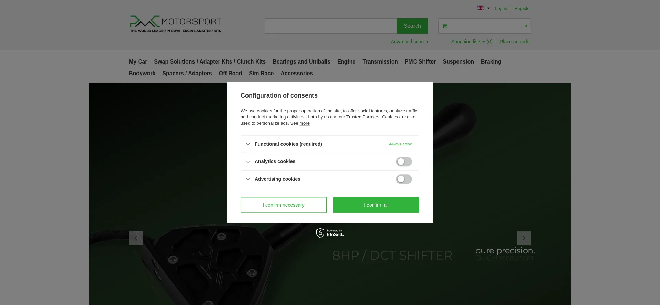660x305 pixels.
Task: Go to next banner slide
Action: 524,238
